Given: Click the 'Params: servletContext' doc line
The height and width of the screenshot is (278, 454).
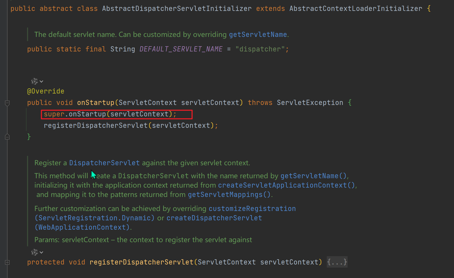Looking at the screenshot, I should point(143,240).
